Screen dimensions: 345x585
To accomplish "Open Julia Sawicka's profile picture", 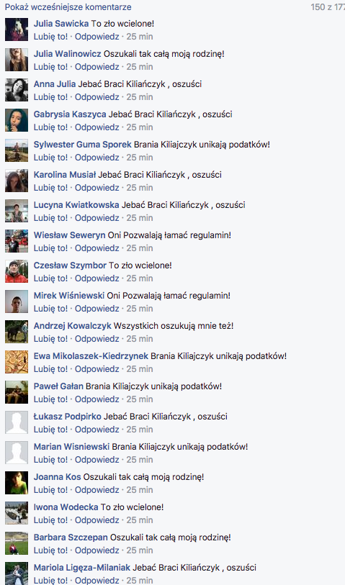I will click(x=17, y=30).
